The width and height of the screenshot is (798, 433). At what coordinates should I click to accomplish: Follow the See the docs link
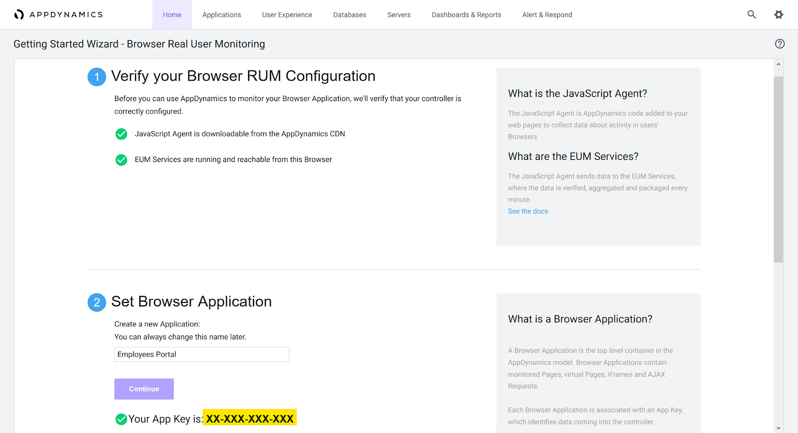pos(528,211)
